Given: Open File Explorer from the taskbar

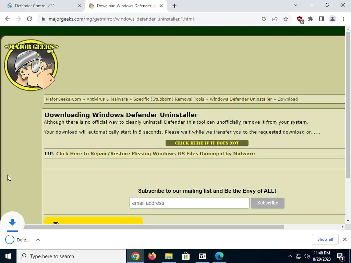Looking at the screenshot, I should [169, 256].
